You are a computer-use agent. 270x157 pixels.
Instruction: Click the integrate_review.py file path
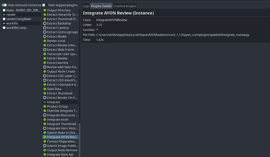pyautogui.click(x=173, y=35)
